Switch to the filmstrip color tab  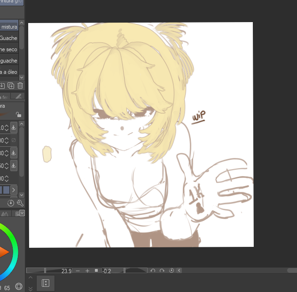click(x=17, y=213)
